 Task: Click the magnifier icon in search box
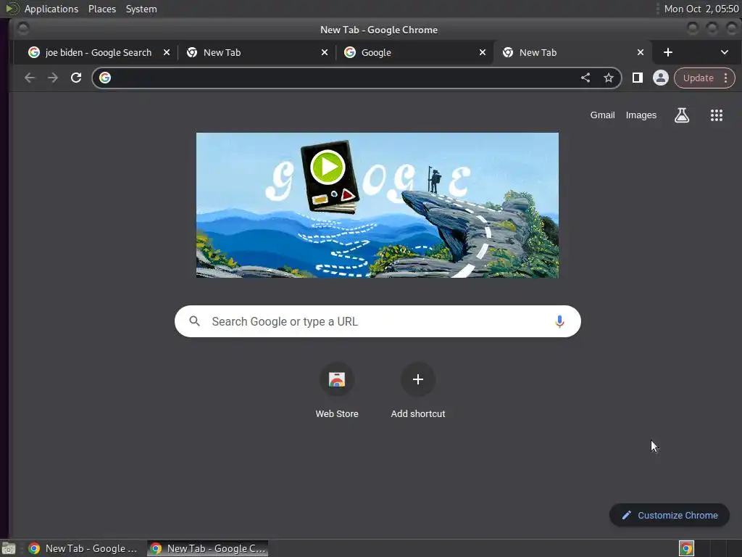(x=194, y=321)
